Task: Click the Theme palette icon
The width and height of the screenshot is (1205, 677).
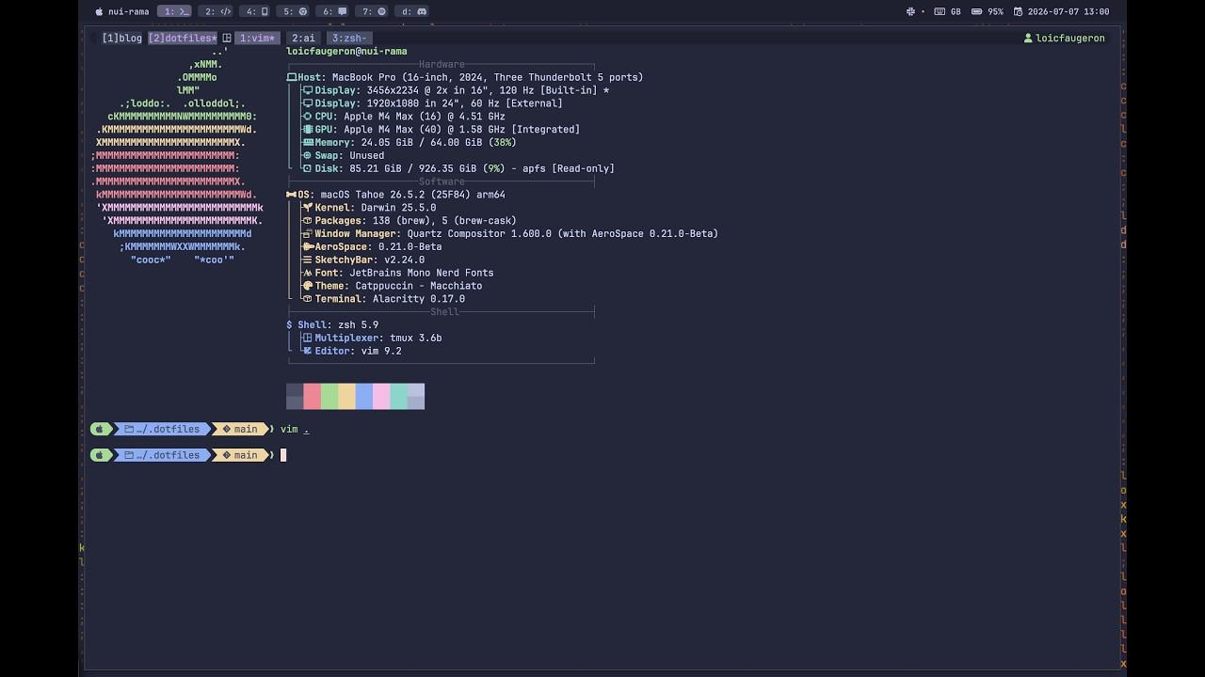Action: coord(308,286)
